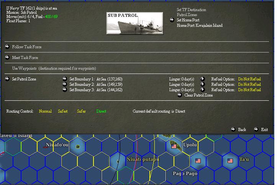Image resolution: width=277 pixels, height=185 pixels.
Task: Click the arrow icon for Set Boundary 2
Action: tap(65, 84)
